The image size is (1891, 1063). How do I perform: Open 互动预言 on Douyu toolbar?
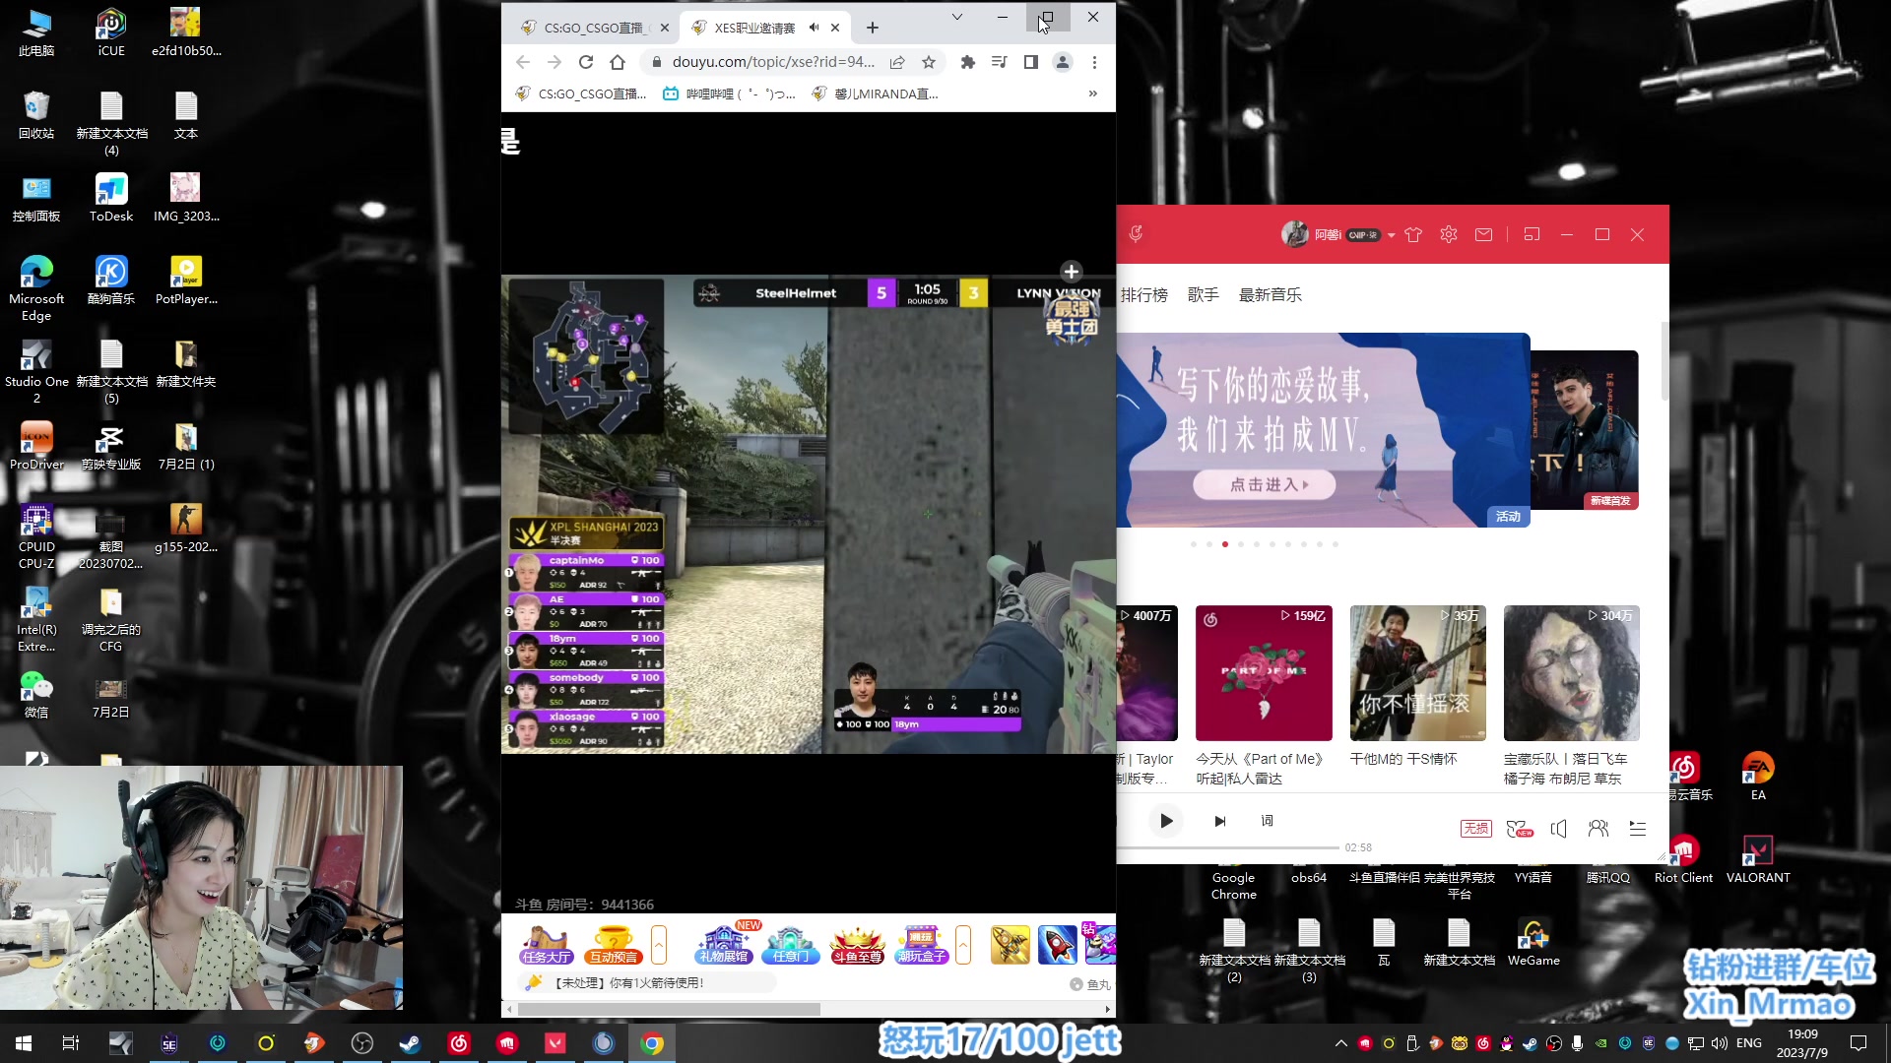[x=613, y=944]
